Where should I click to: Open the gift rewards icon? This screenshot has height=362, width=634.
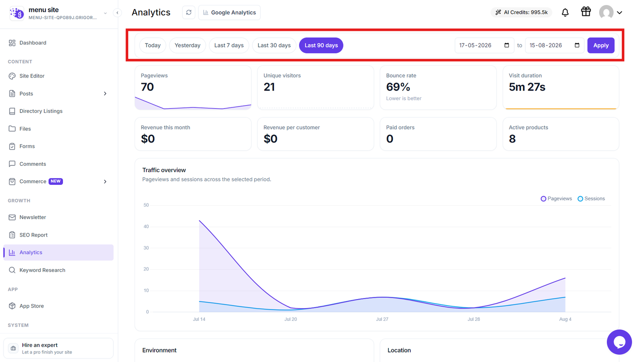[586, 12]
